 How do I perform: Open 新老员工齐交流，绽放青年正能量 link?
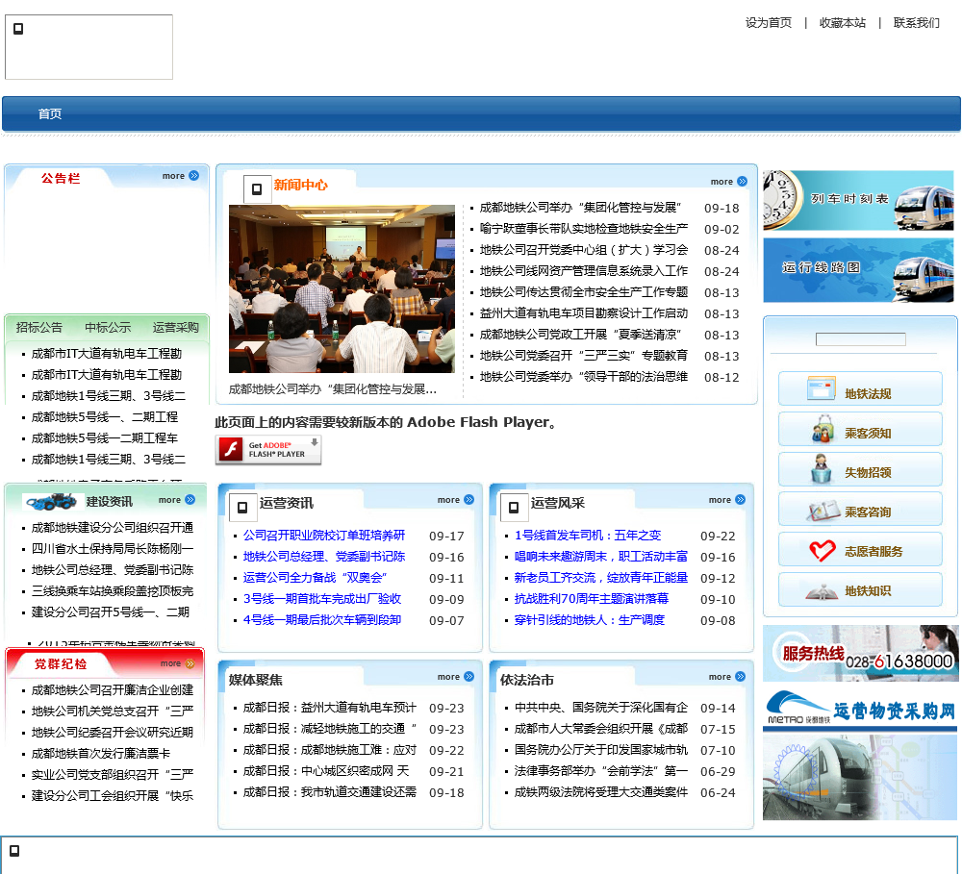(x=600, y=578)
